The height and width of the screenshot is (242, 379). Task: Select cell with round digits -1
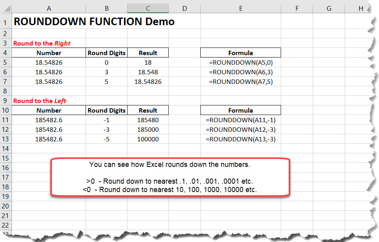click(x=107, y=120)
